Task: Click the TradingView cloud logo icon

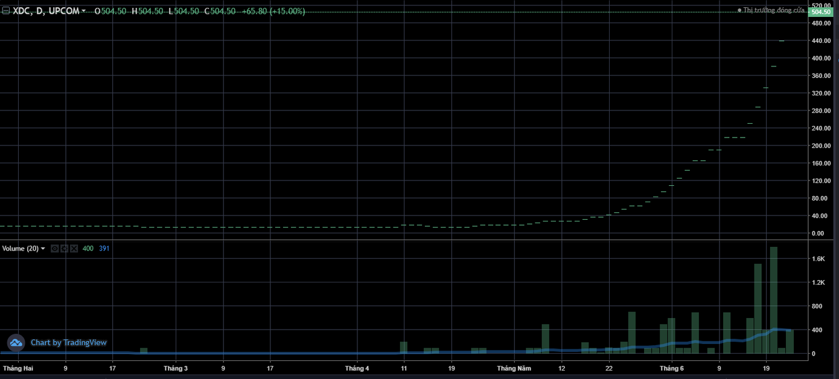Action: click(16, 343)
